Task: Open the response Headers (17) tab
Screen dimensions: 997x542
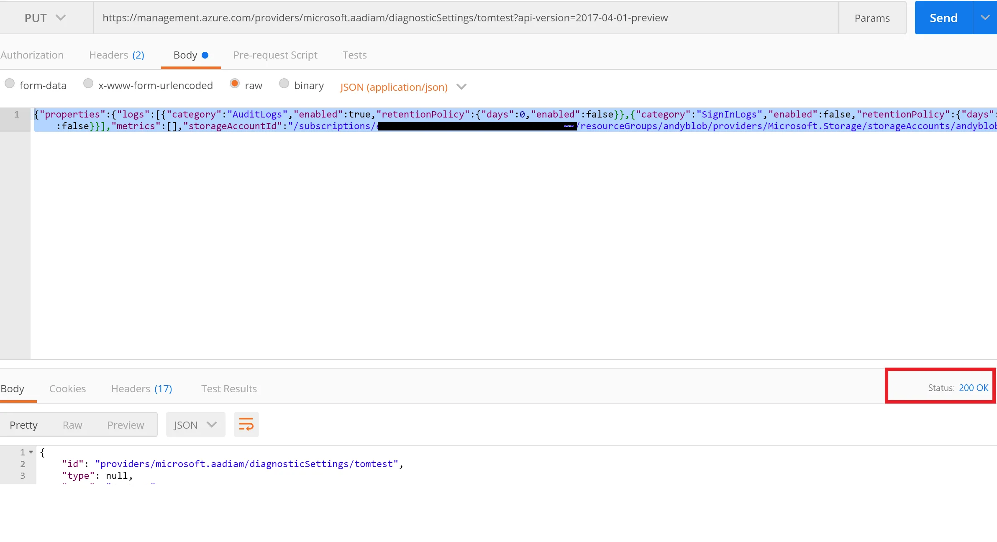Action: click(x=141, y=389)
